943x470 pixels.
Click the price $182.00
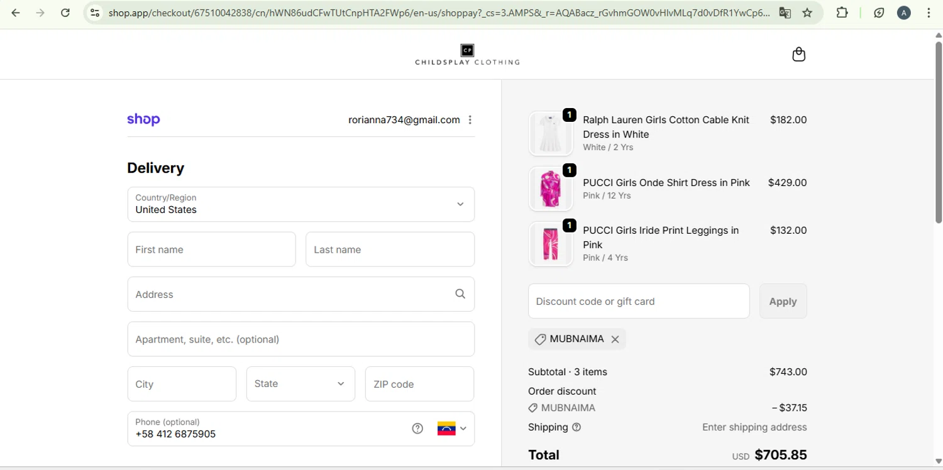click(x=788, y=119)
